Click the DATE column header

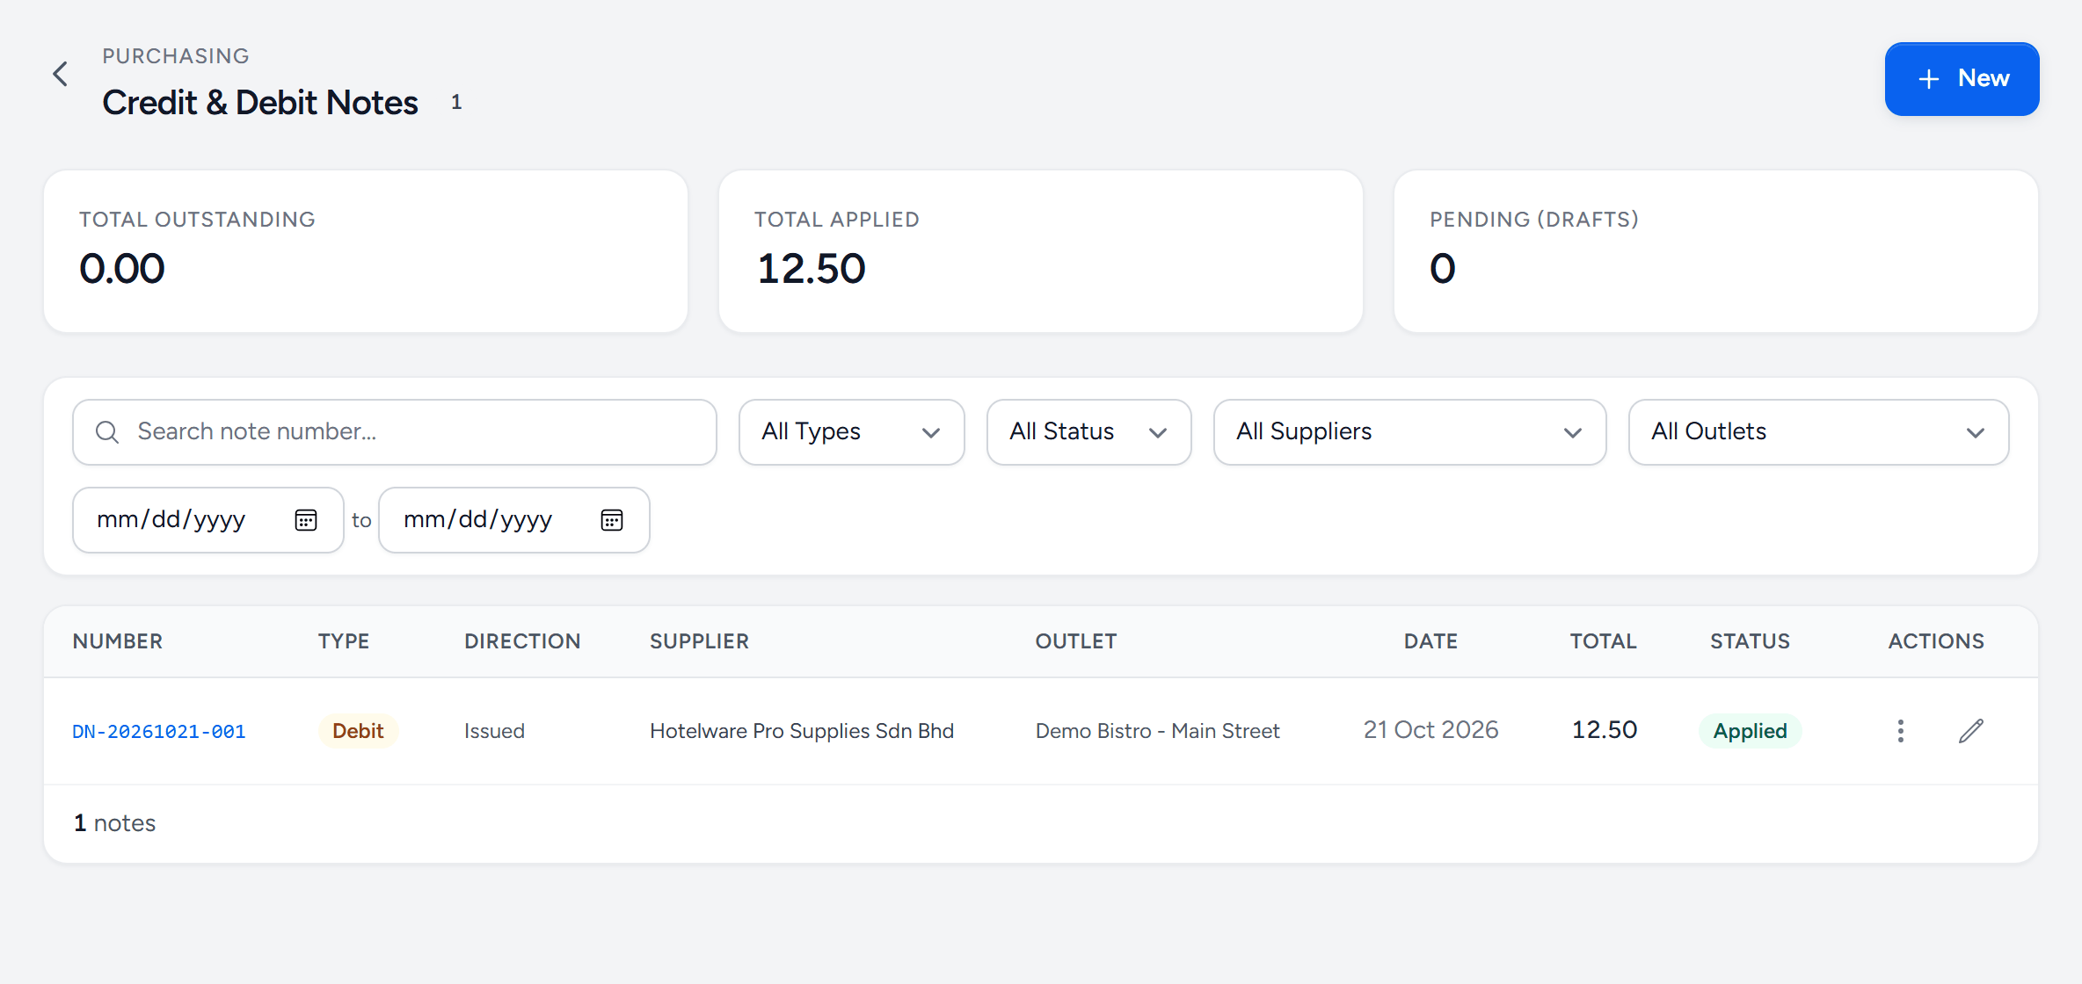click(x=1430, y=641)
